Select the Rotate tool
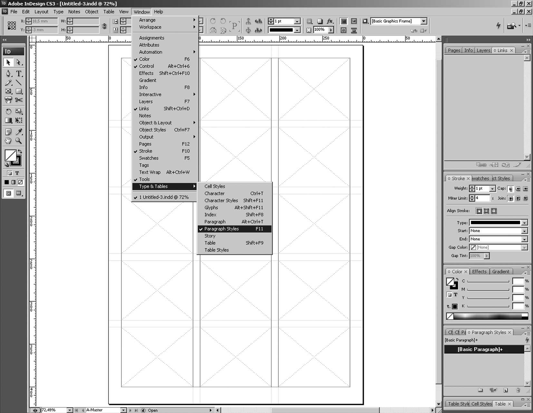Image resolution: width=533 pixels, height=413 pixels. tap(8, 111)
